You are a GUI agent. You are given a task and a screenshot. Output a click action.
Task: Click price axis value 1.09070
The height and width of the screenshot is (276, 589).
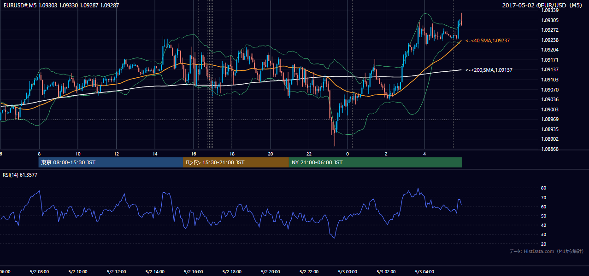pyautogui.click(x=550, y=90)
